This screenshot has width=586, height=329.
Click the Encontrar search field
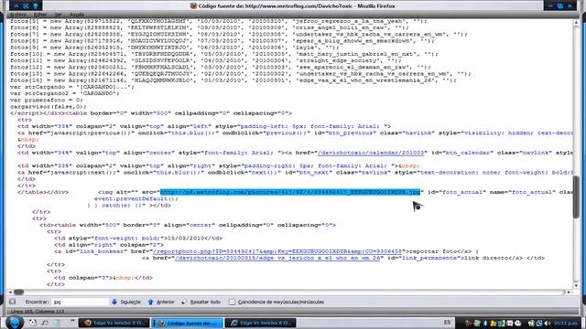[81, 302]
